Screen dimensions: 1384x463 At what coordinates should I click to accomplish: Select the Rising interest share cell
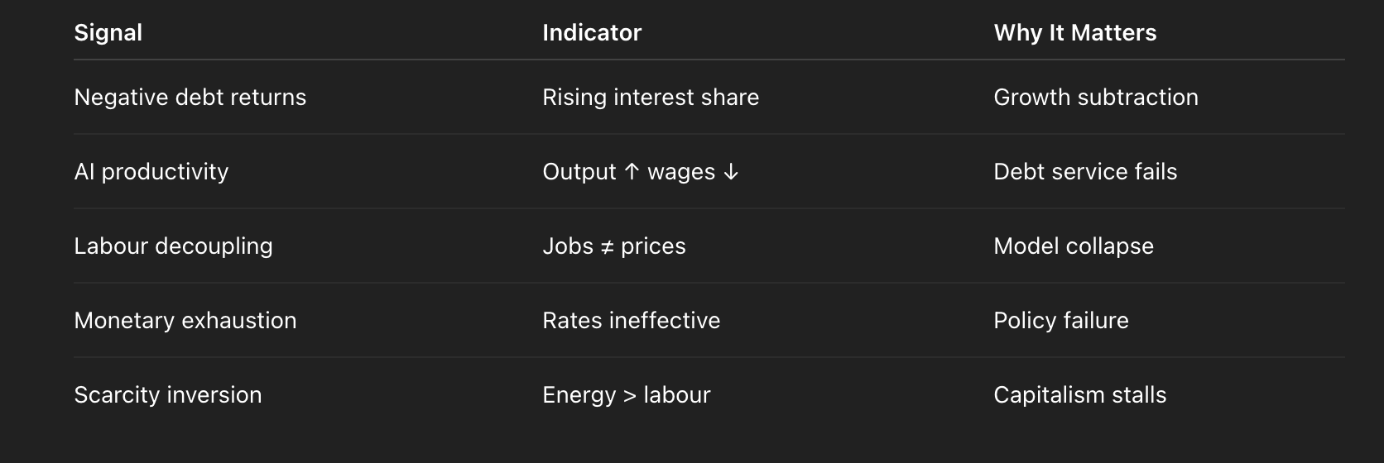coord(650,98)
